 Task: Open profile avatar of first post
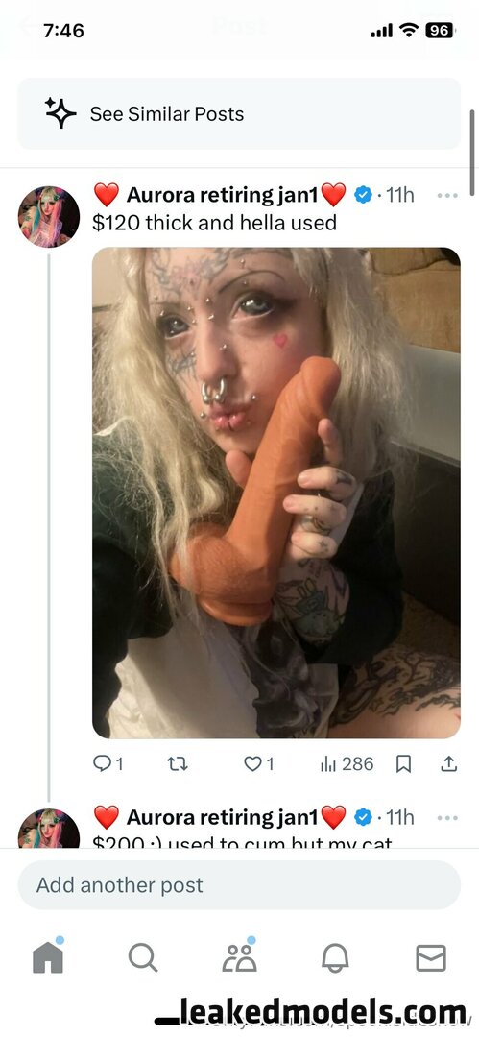click(48, 216)
